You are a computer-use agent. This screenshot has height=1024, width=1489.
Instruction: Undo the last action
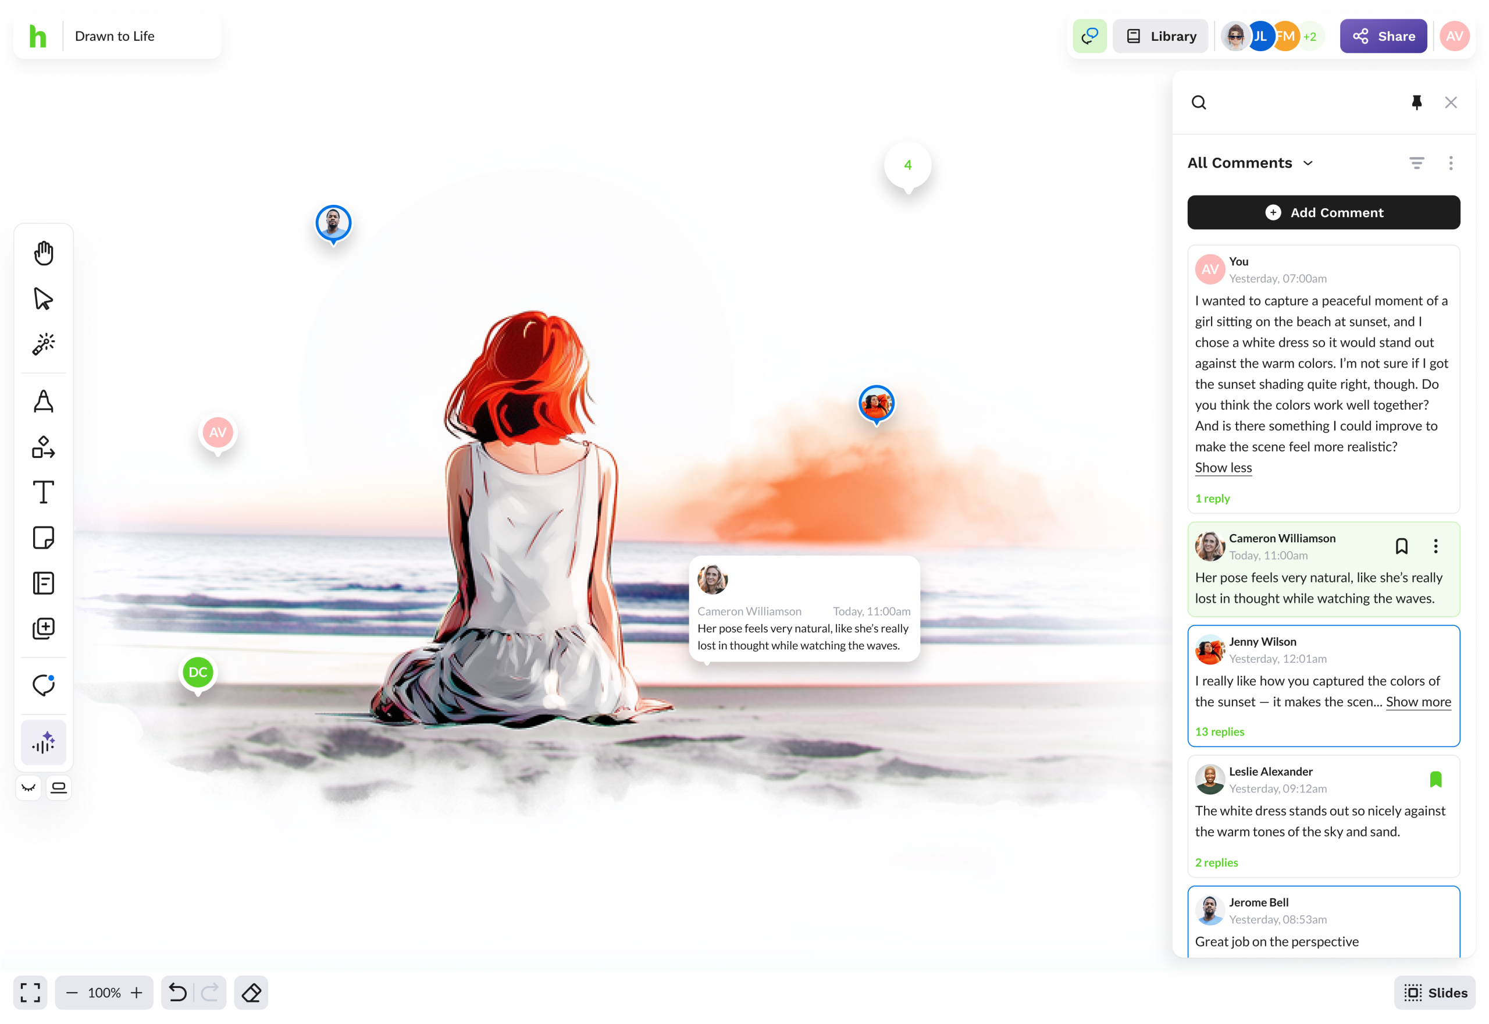pos(177,993)
